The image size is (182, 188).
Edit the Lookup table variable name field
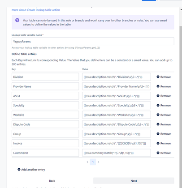click(93, 41)
